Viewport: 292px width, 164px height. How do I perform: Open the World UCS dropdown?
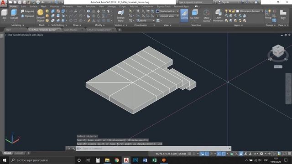tap(146, 20)
